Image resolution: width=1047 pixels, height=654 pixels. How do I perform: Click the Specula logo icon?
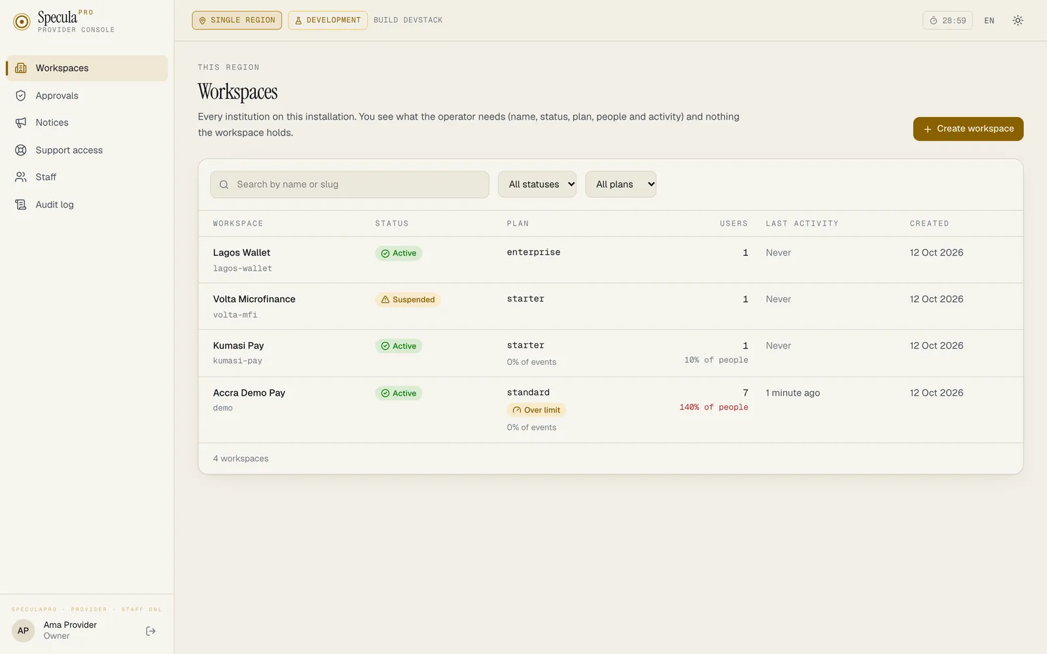pyautogui.click(x=22, y=22)
